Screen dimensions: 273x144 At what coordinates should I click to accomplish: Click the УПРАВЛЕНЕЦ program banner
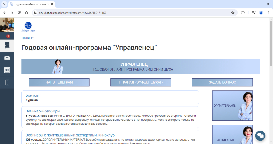click(x=141, y=67)
